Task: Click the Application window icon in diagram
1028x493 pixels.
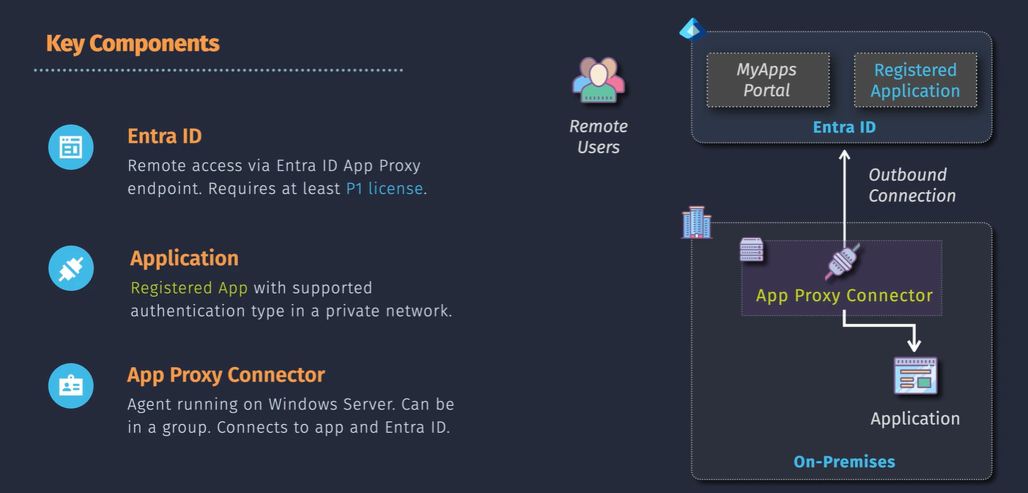Action: point(915,376)
